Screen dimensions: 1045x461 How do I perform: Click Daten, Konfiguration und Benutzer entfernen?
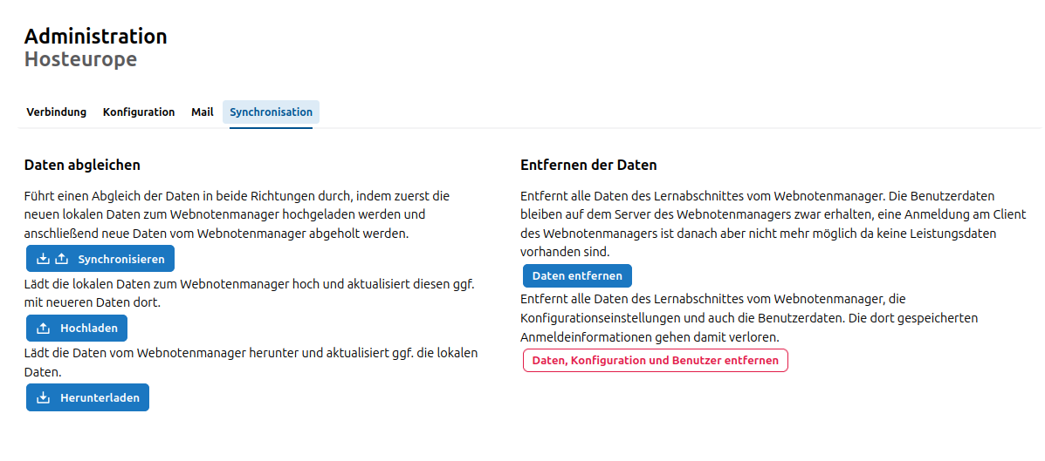pos(655,361)
